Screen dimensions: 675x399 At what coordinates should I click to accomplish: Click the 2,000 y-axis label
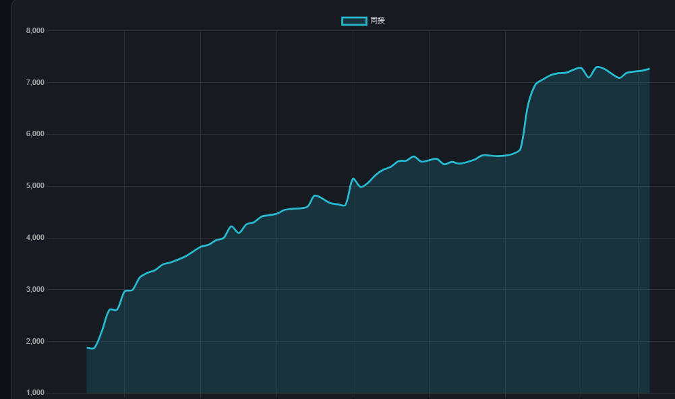pyautogui.click(x=35, y=341)
